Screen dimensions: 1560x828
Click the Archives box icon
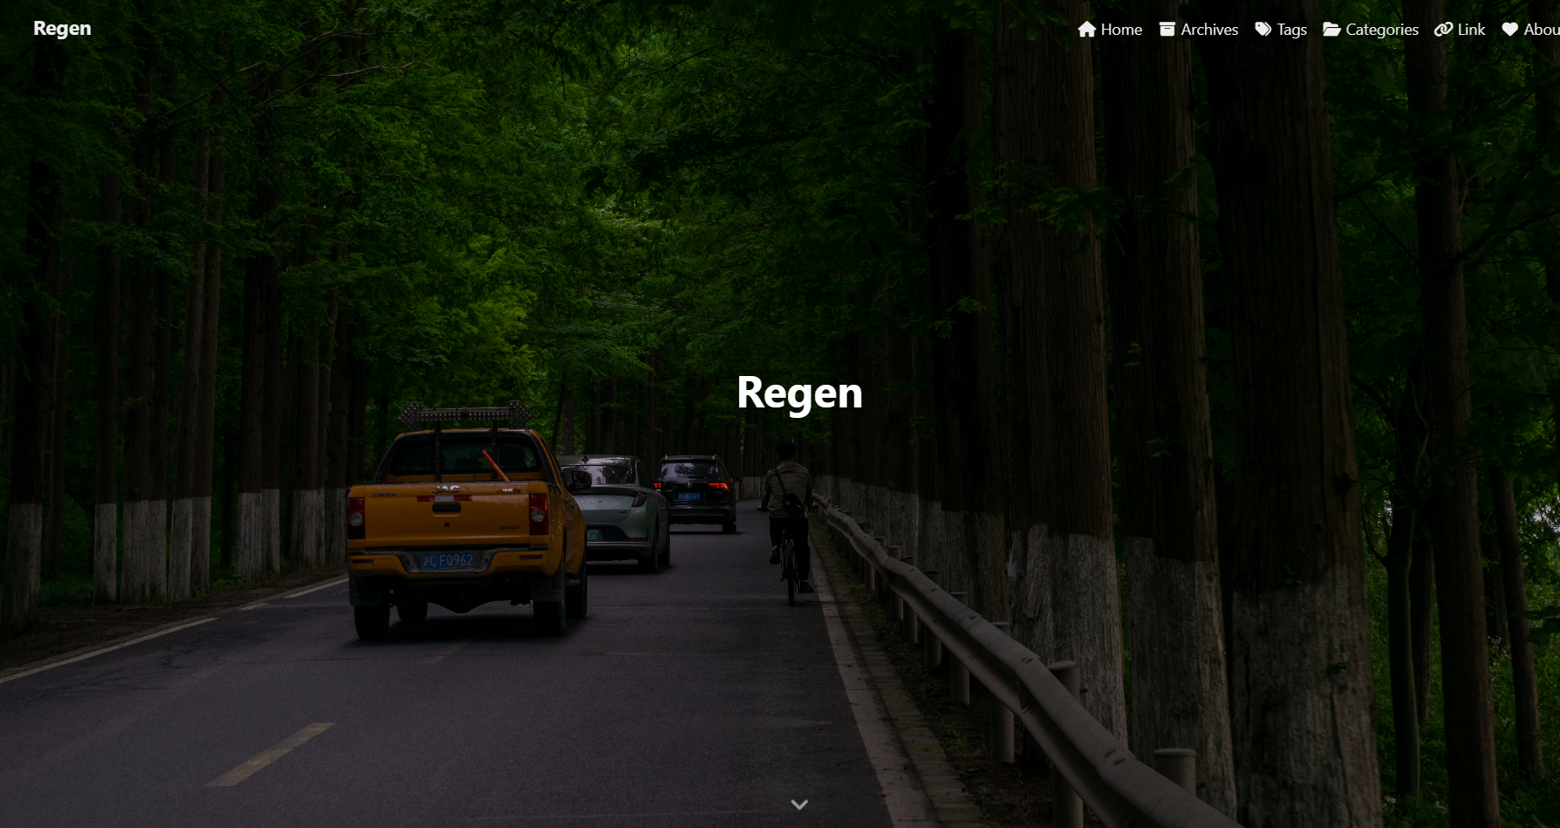tap(1167, 30)
